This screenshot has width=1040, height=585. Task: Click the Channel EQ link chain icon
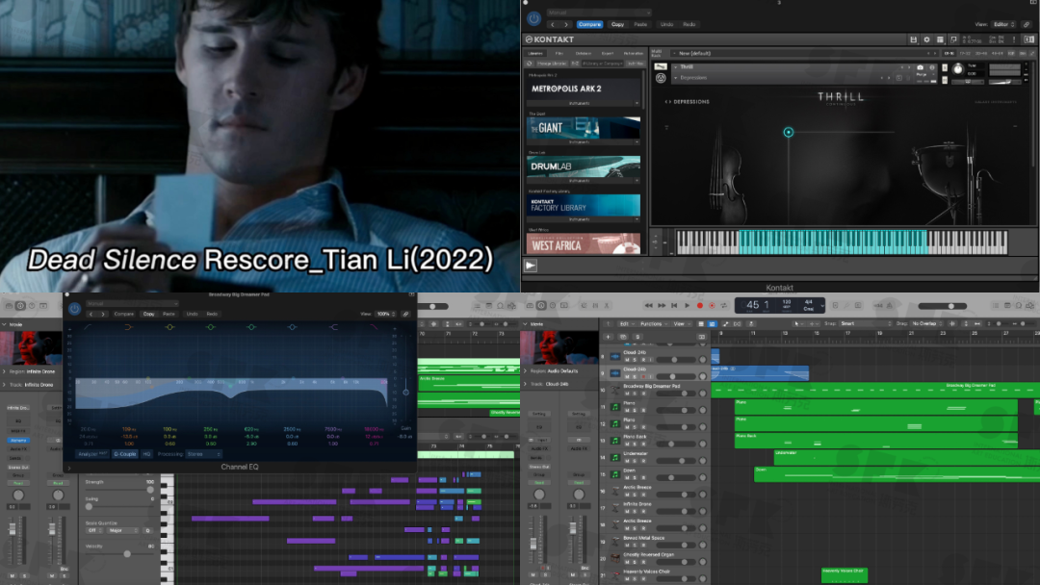pyautogui.click(x=405, y=314)
